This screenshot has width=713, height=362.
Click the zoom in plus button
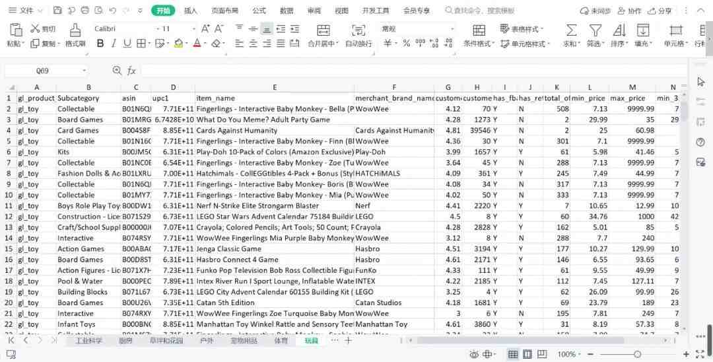686,354
